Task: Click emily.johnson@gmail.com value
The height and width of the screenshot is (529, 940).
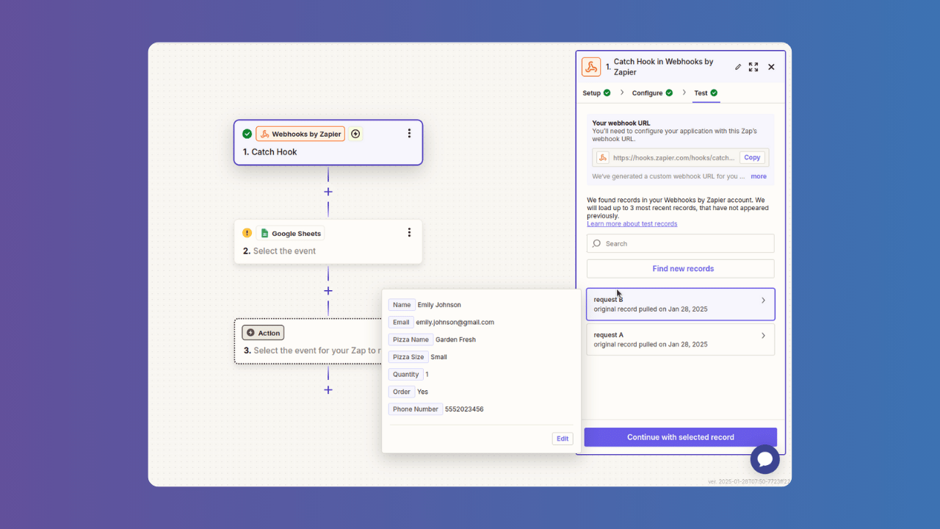Action: 455,322
